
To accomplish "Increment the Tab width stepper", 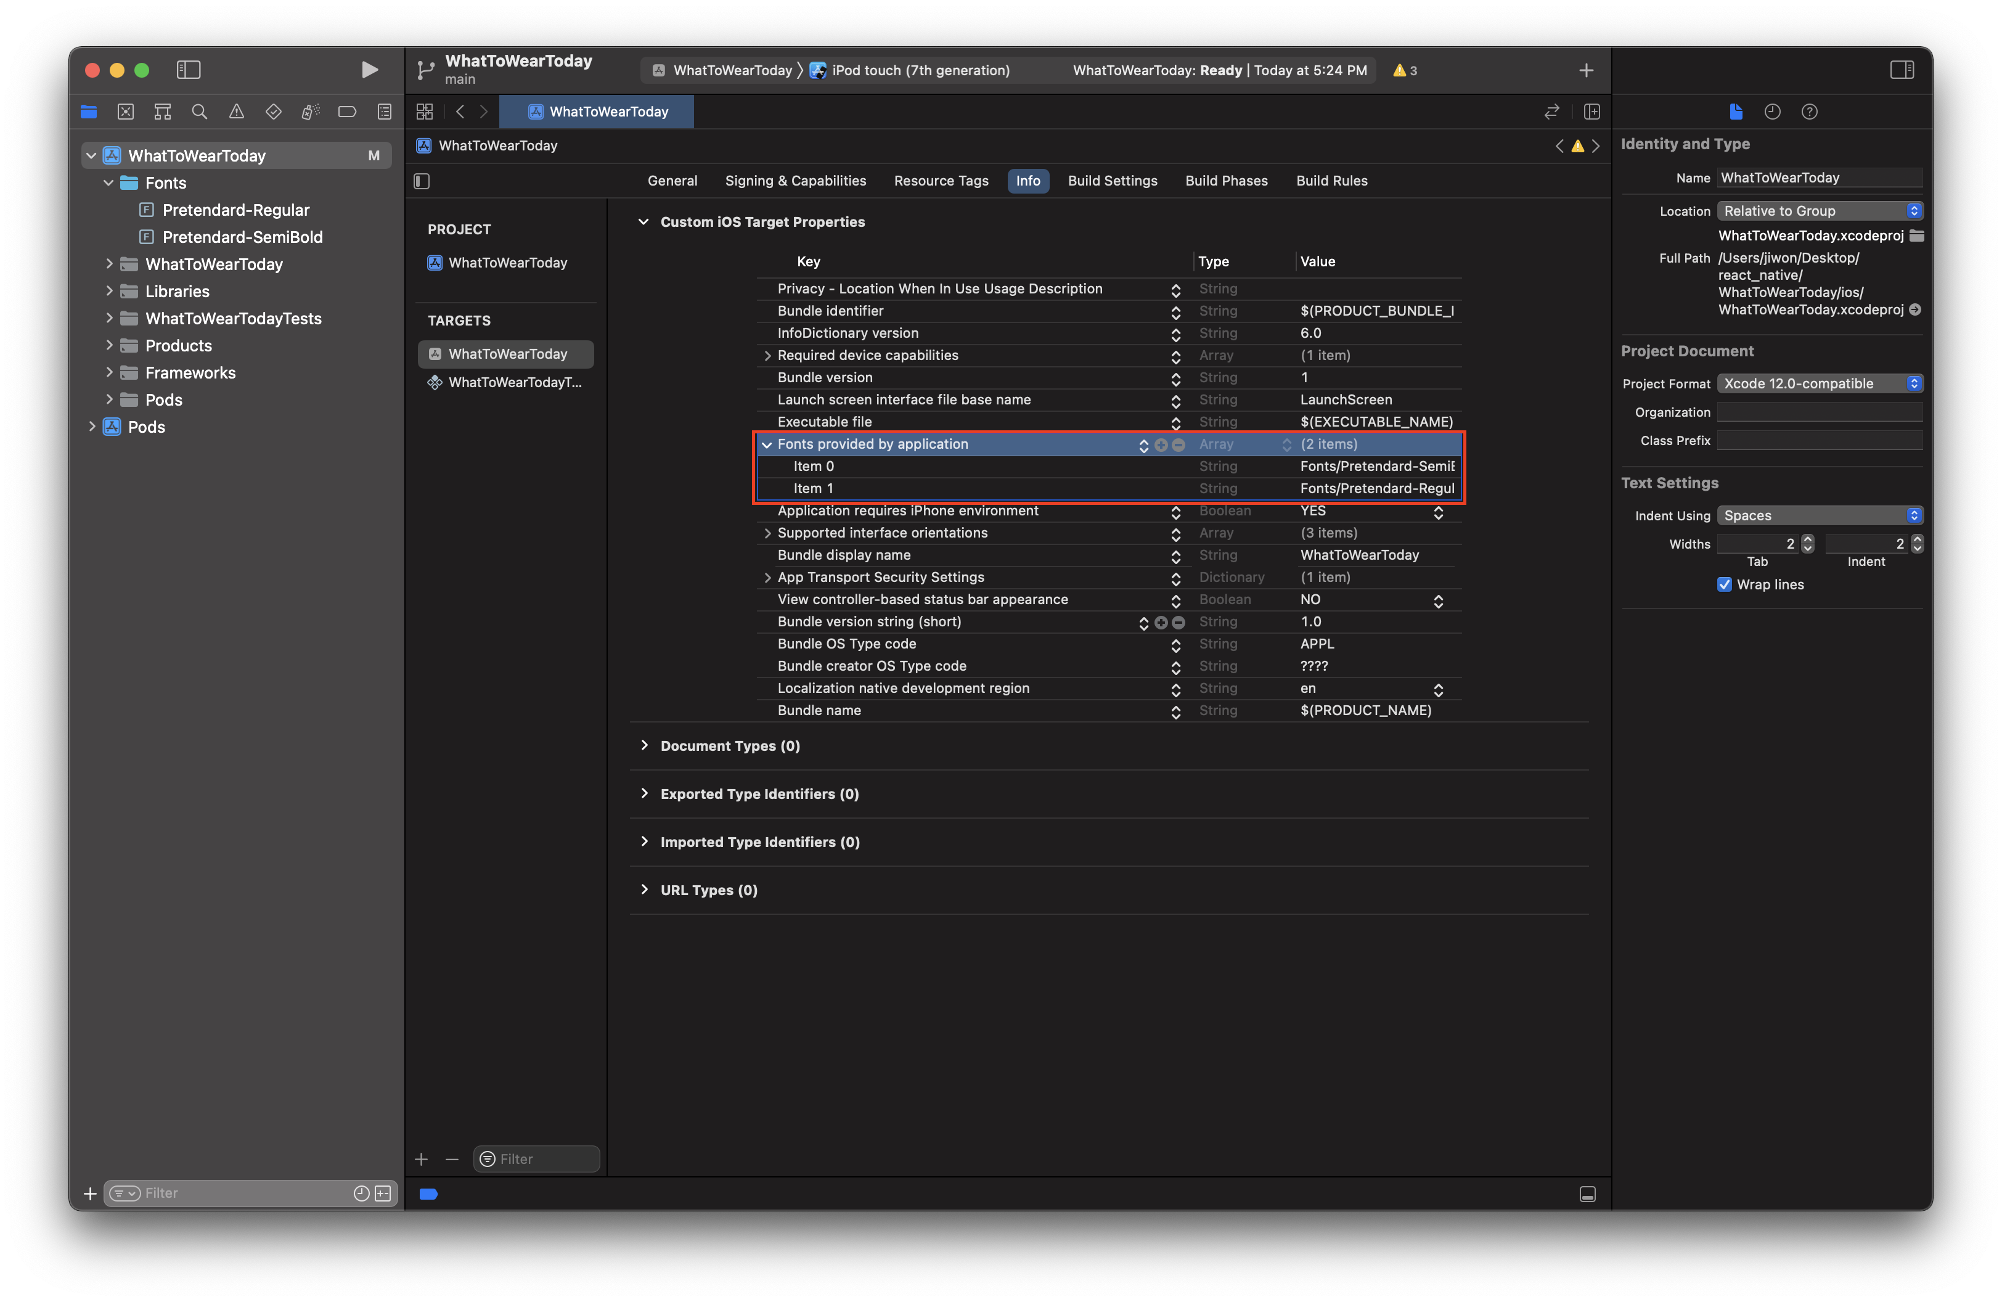I will pos(1808,539).
